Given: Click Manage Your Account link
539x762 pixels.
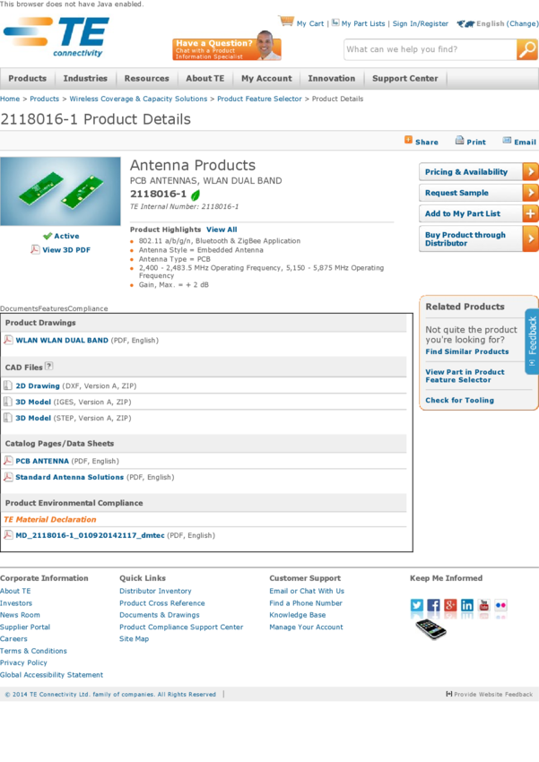Looking at the screenshot, I should click(x=306, y=627).
